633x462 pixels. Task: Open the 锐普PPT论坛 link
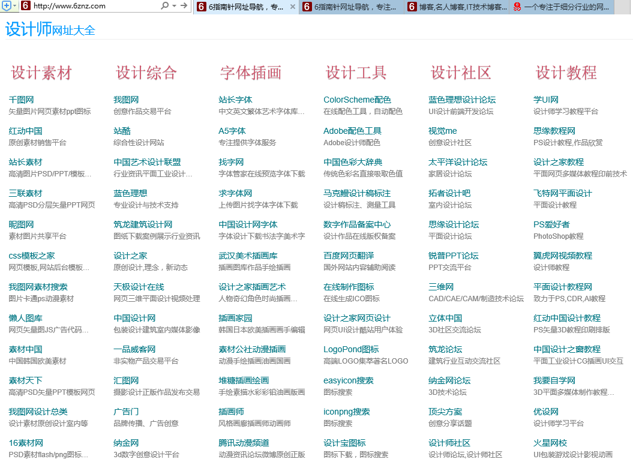point(454,256)
